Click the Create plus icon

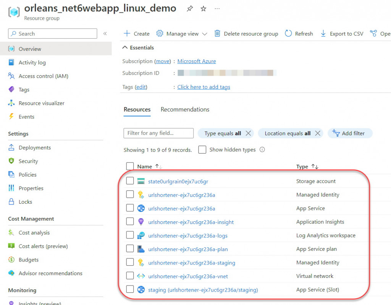point(127,34)
